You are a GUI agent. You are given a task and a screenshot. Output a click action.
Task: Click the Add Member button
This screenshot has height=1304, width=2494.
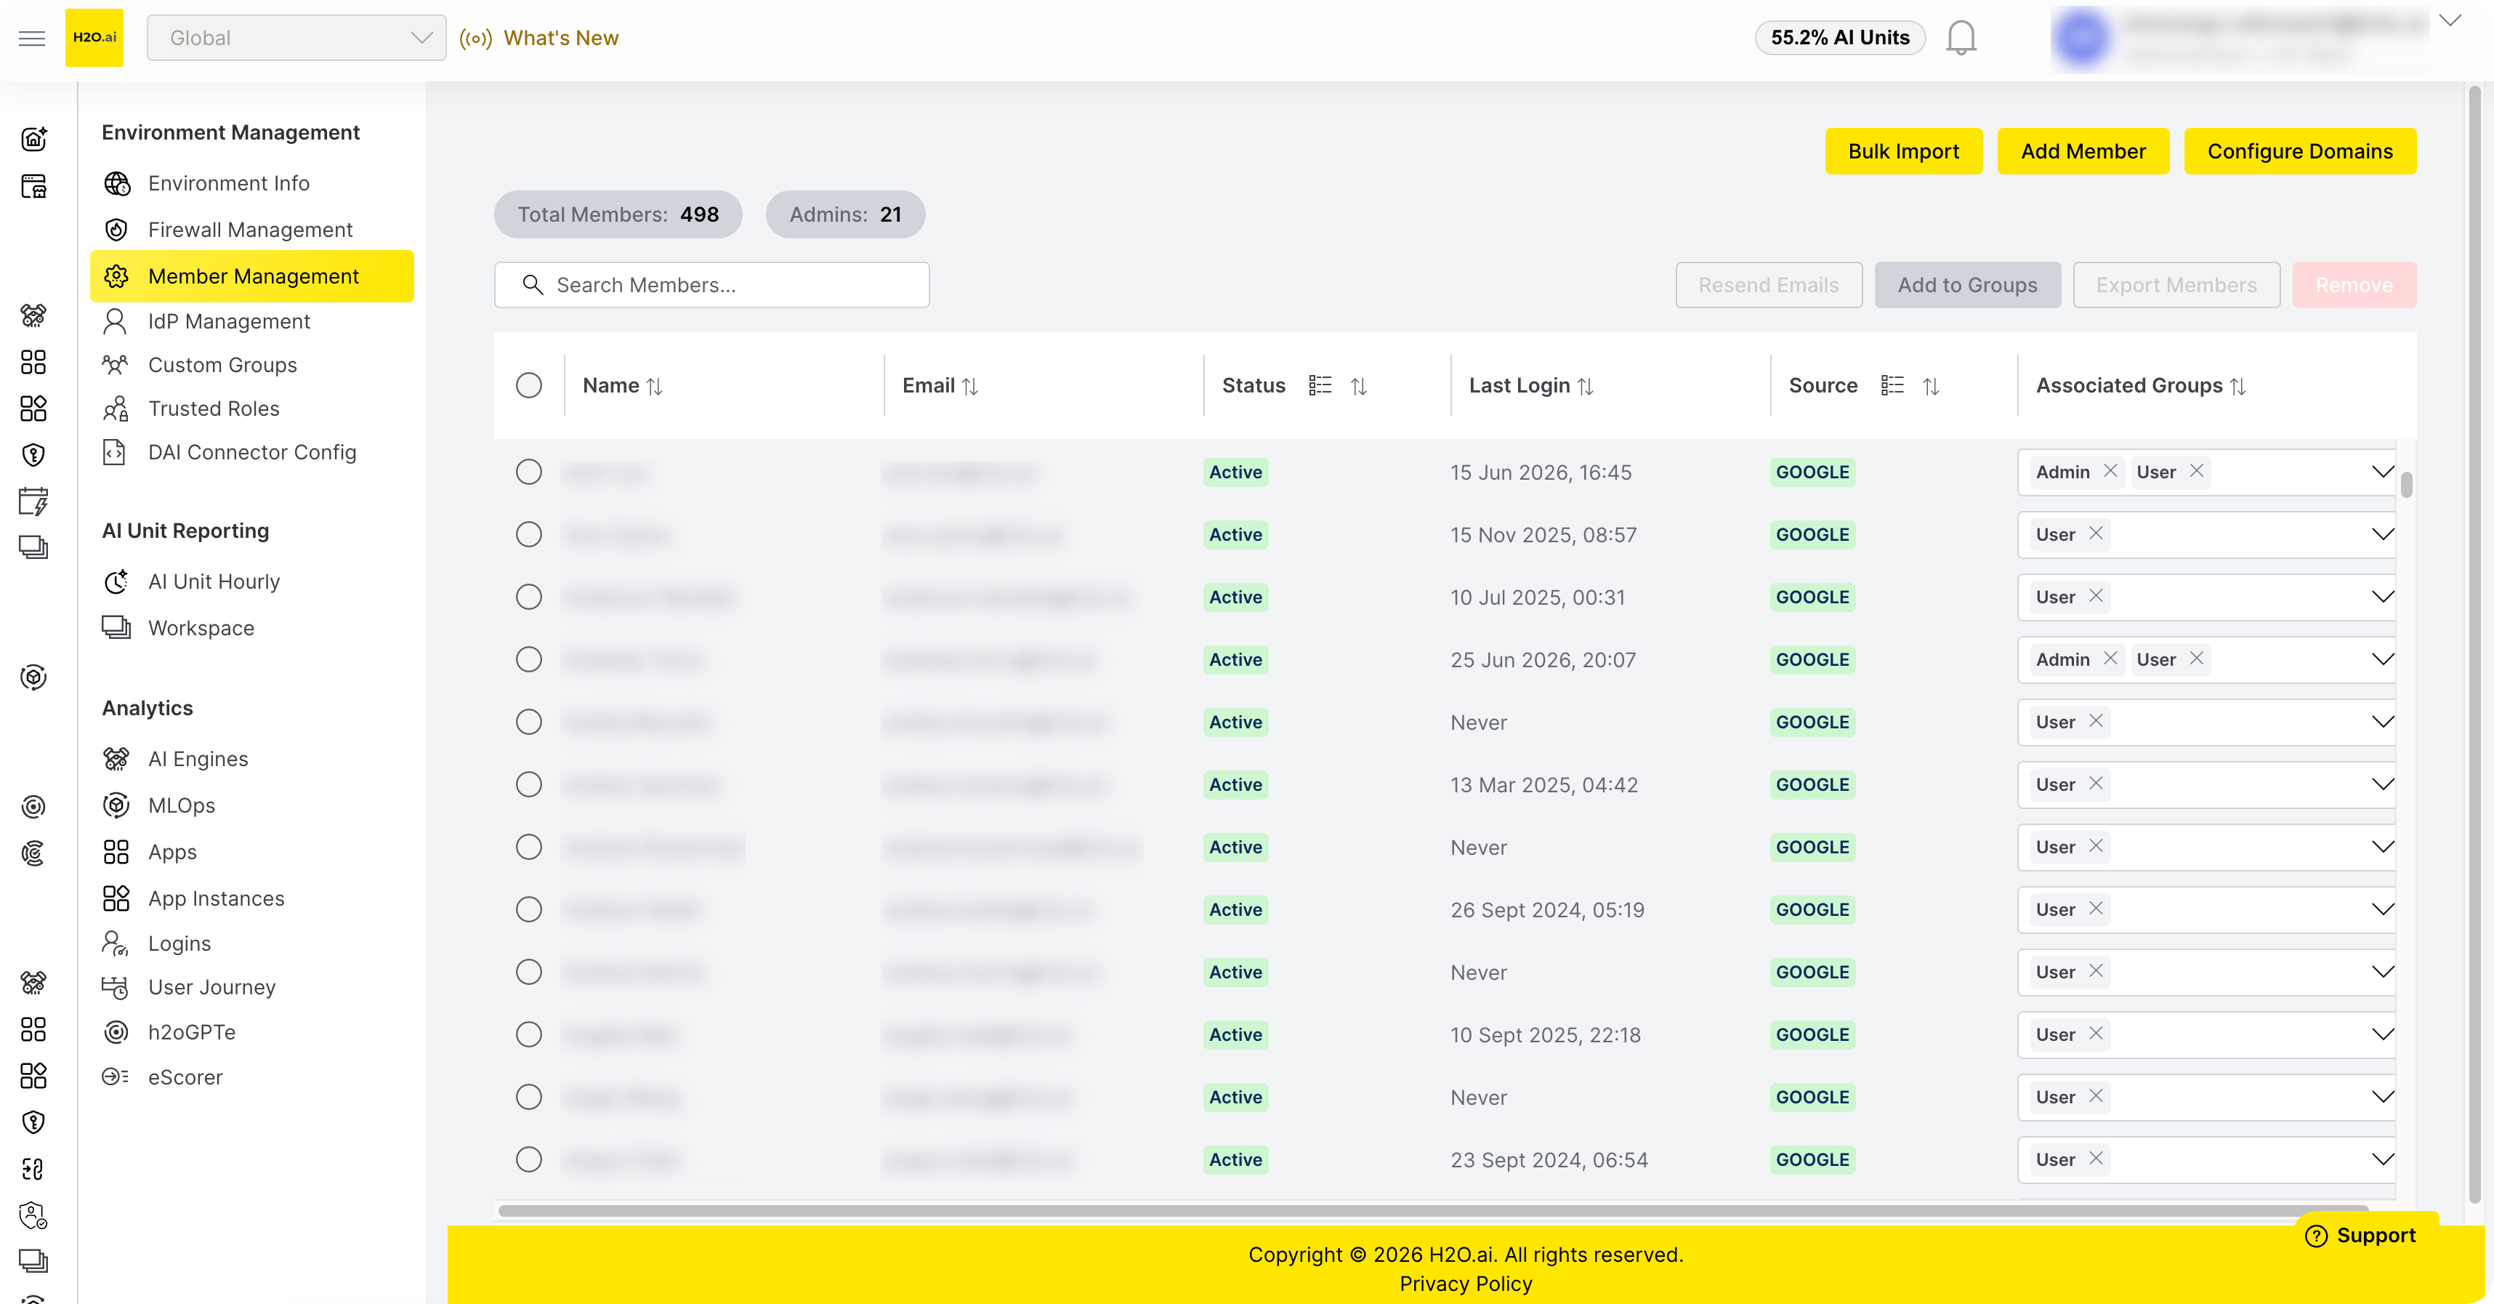click(x=2083, y=151)
